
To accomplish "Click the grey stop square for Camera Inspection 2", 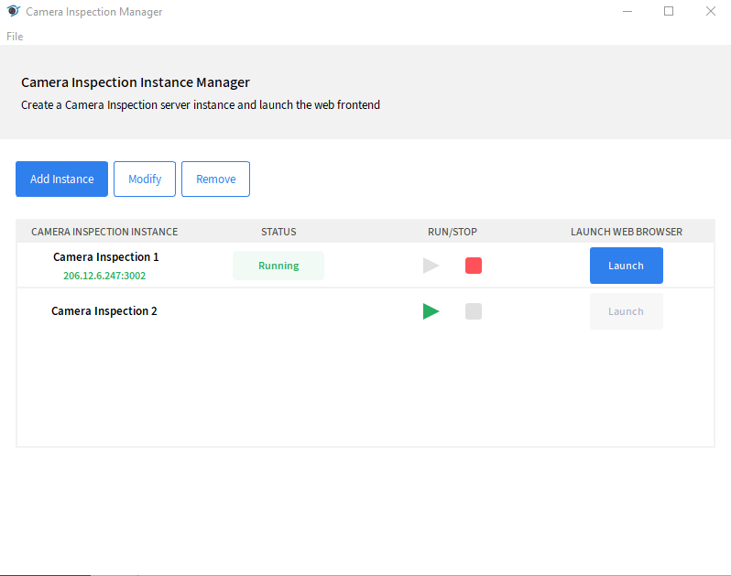I will click(474, 311).
